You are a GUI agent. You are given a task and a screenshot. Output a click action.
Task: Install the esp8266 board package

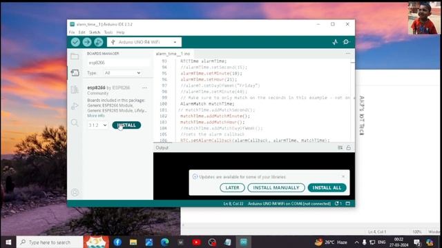tap(126, 125)
